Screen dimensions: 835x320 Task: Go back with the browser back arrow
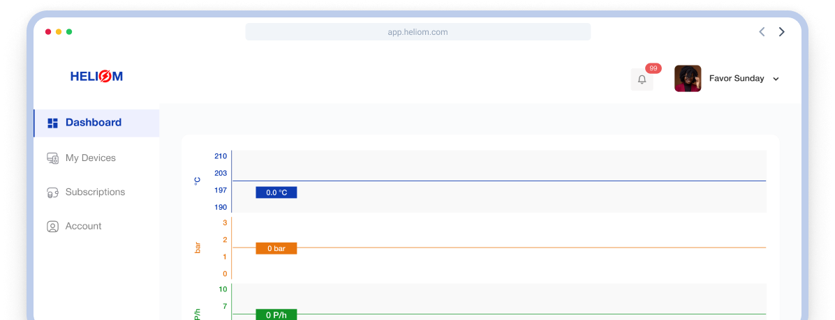762,32
